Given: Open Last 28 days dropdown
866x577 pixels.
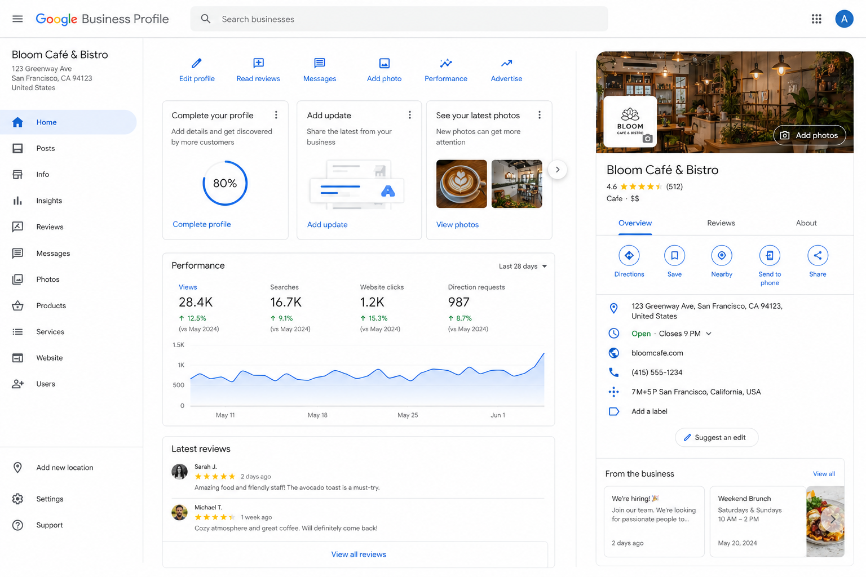Looking at the screenshot, I should point(523,267).
